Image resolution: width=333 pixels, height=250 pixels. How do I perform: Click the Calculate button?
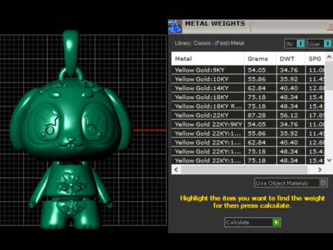(x=253, y=222)
